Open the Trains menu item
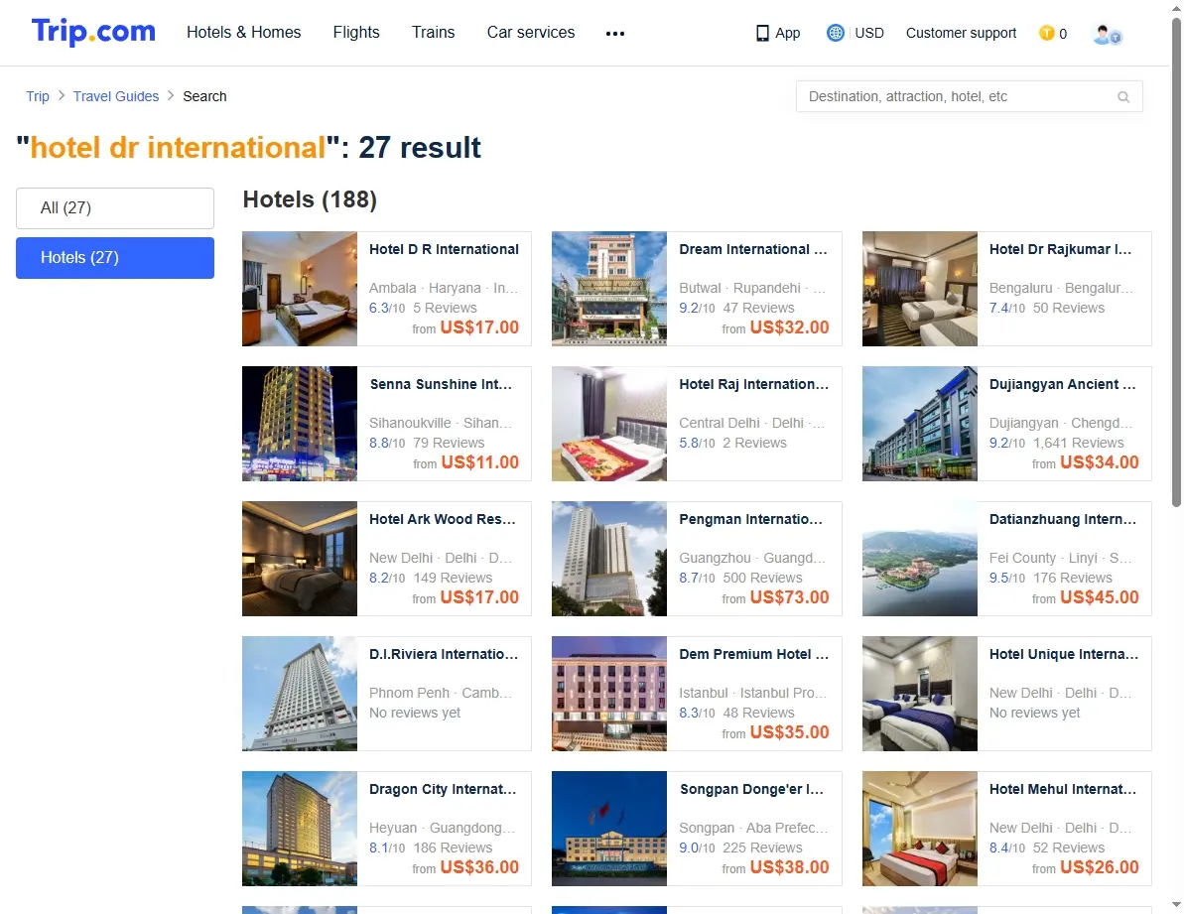The height and width of the screenshot is (914, 1184). point(434,33)
